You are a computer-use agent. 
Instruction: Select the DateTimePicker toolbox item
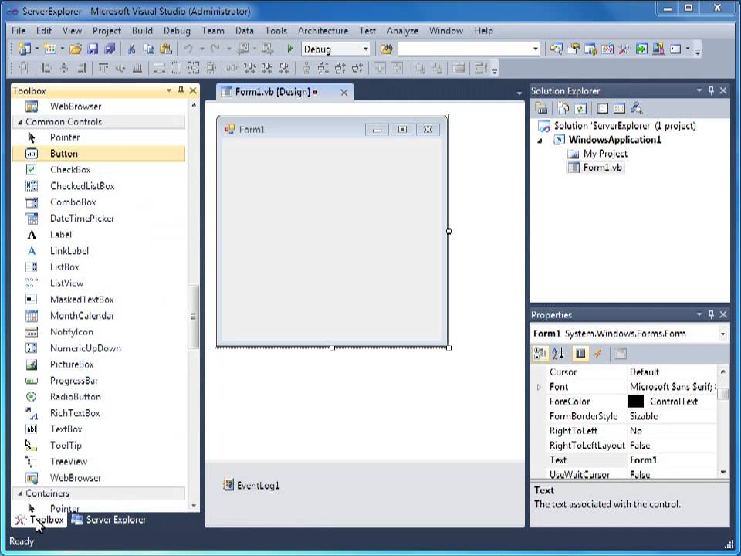99,218
